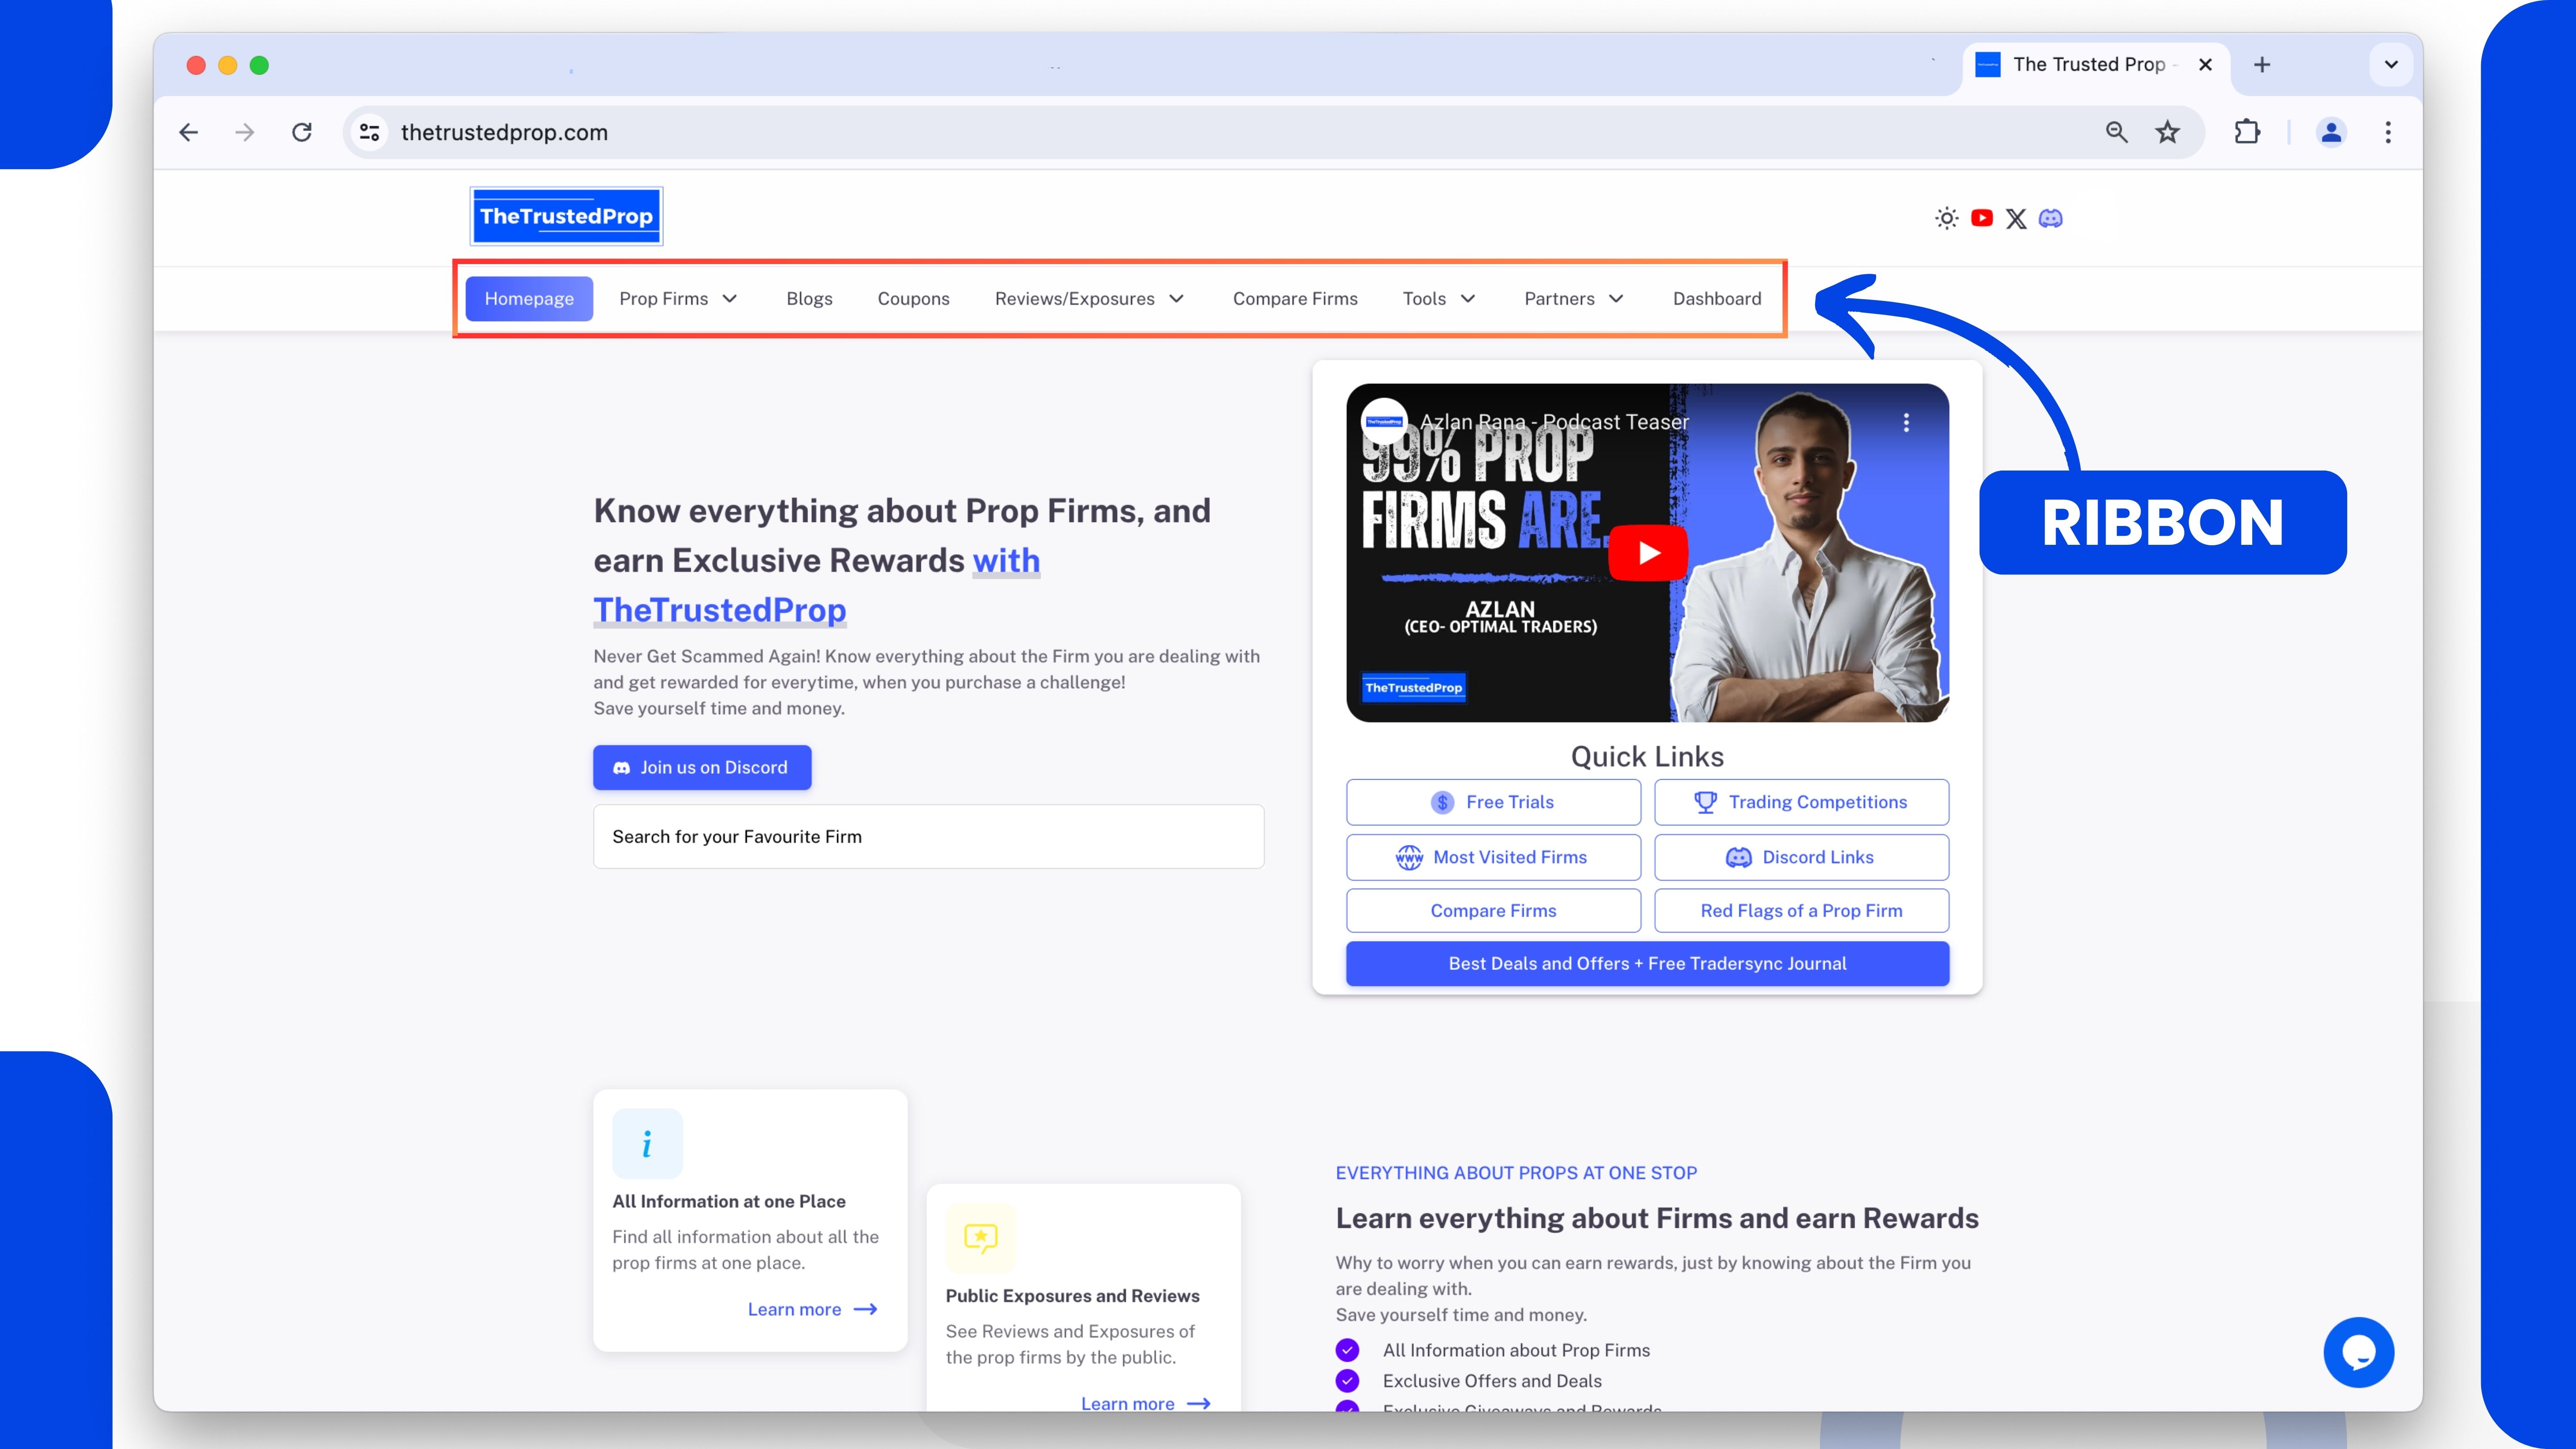
Task: Click Learn more under Public Exposures and Reviews
Action: pyautogui.click(x=1146, y=1403)
